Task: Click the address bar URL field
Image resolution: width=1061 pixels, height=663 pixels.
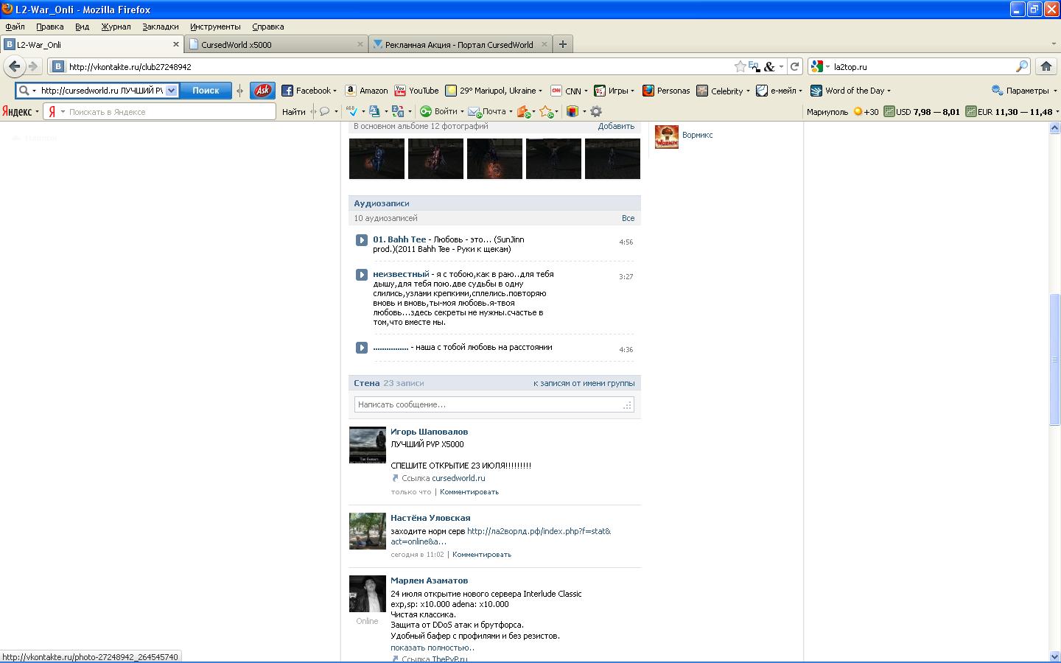Action: 398,66
